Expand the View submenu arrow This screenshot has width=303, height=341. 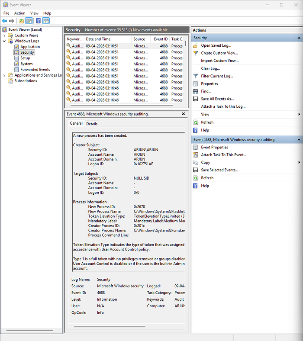(299, 114)
